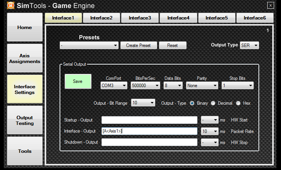Open the Parity None dropdown
The height and width of the screenshot is (170, 281).
(x=202, y=86)
